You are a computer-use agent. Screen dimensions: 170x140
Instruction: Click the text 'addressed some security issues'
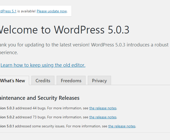(x=40, y=126)
